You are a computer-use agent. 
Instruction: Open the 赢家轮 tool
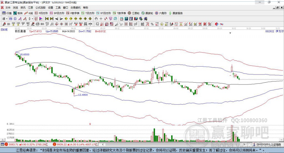147,13
